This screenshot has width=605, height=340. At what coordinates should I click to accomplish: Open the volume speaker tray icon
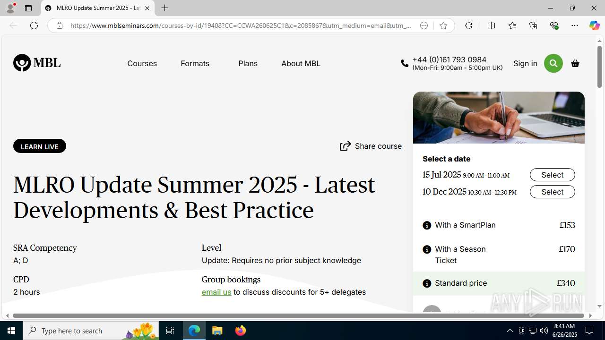click(544, 331)
